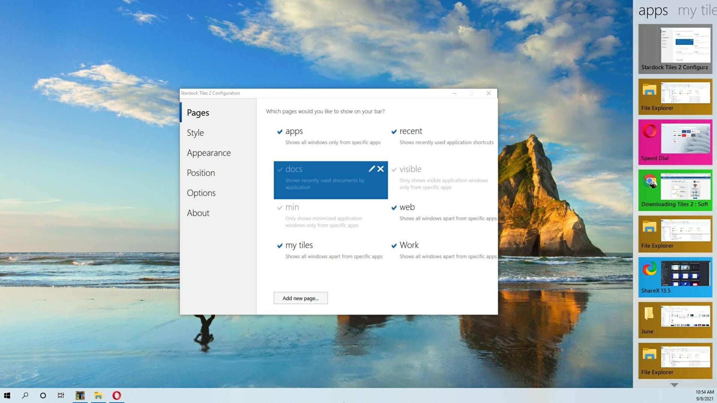Screen dimensions: 717x403
Task: Open the Appearance settings section
Action: pyautogui.click(x=209, y=153)
